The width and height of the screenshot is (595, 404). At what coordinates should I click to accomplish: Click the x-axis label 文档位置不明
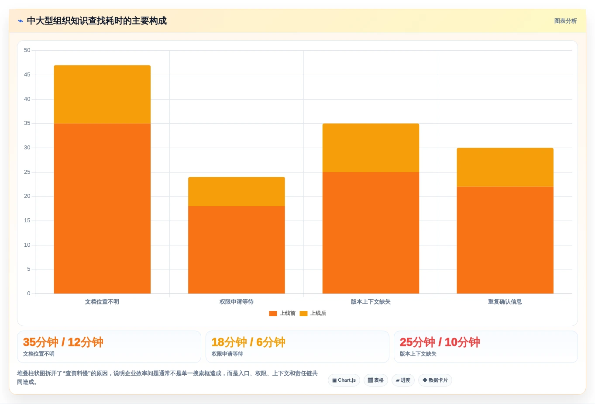coord(102,302)
